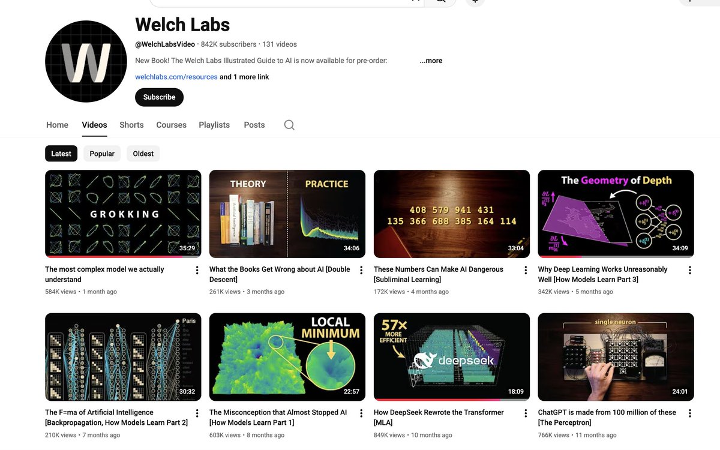Play the Theory vs Practice thumbnail

pos(287,214)
